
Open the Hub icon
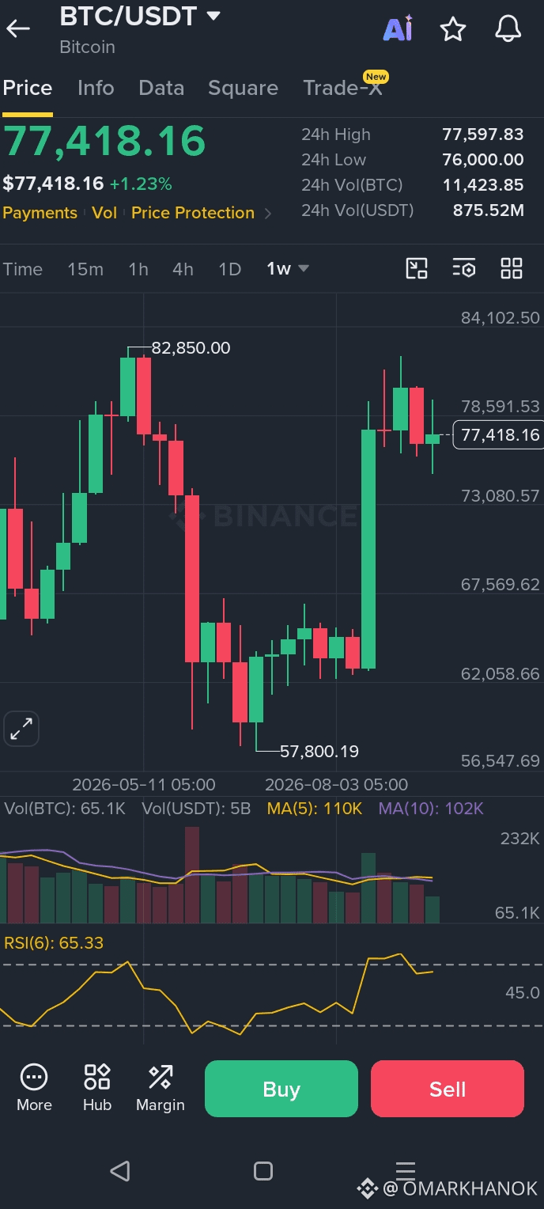coord(97,1088)
